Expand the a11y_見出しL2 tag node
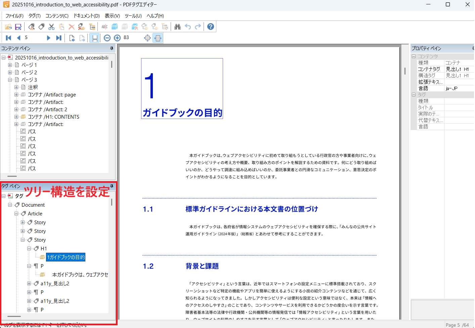This screenshot has height=328, width=475. (29, 284)
